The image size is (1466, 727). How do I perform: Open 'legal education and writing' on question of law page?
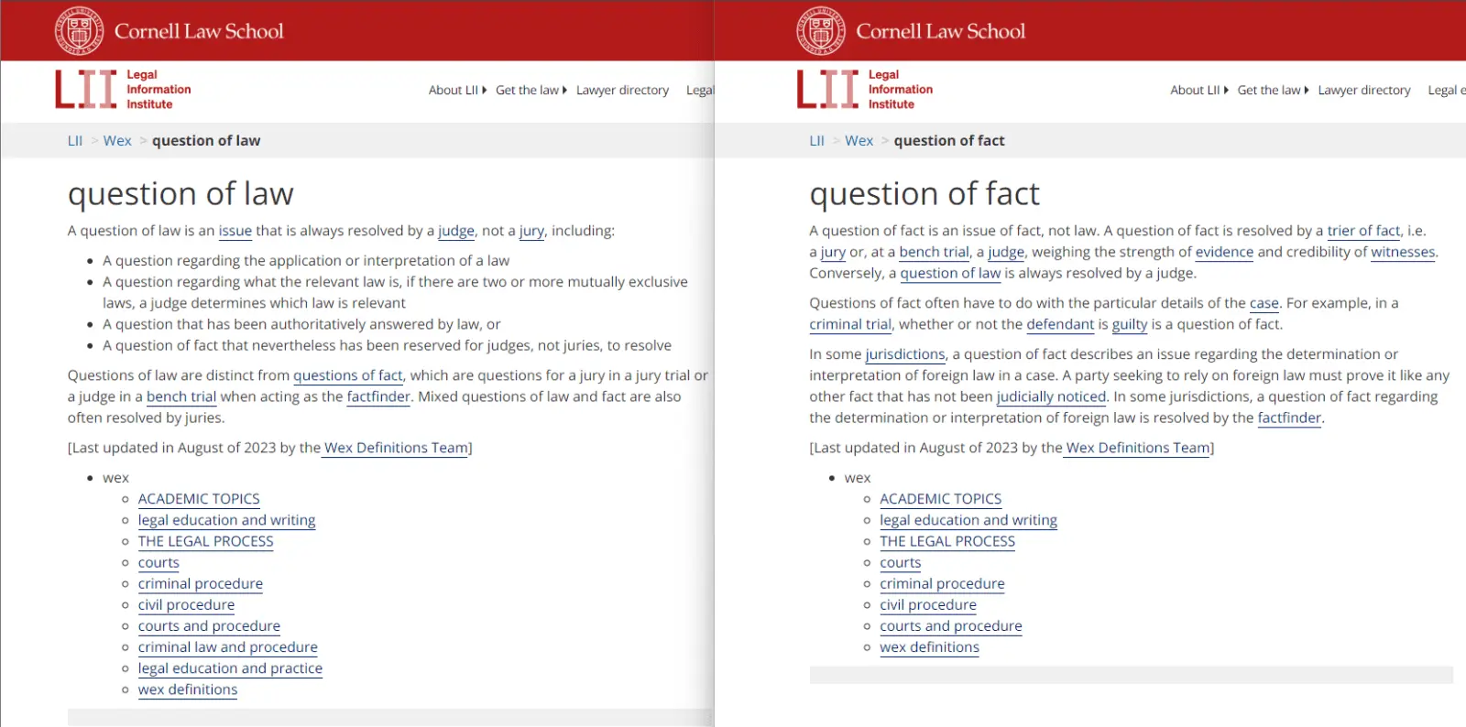pyautogui.click(x=227, y=520)
